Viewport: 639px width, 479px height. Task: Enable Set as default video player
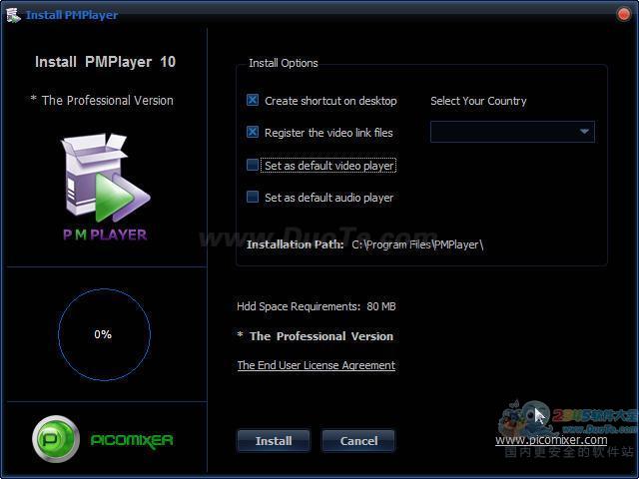(x=253, y=165)
